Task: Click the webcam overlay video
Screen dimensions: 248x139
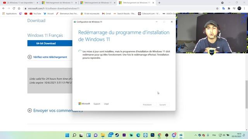Action: pyautogui.click(x=212, y=33)
